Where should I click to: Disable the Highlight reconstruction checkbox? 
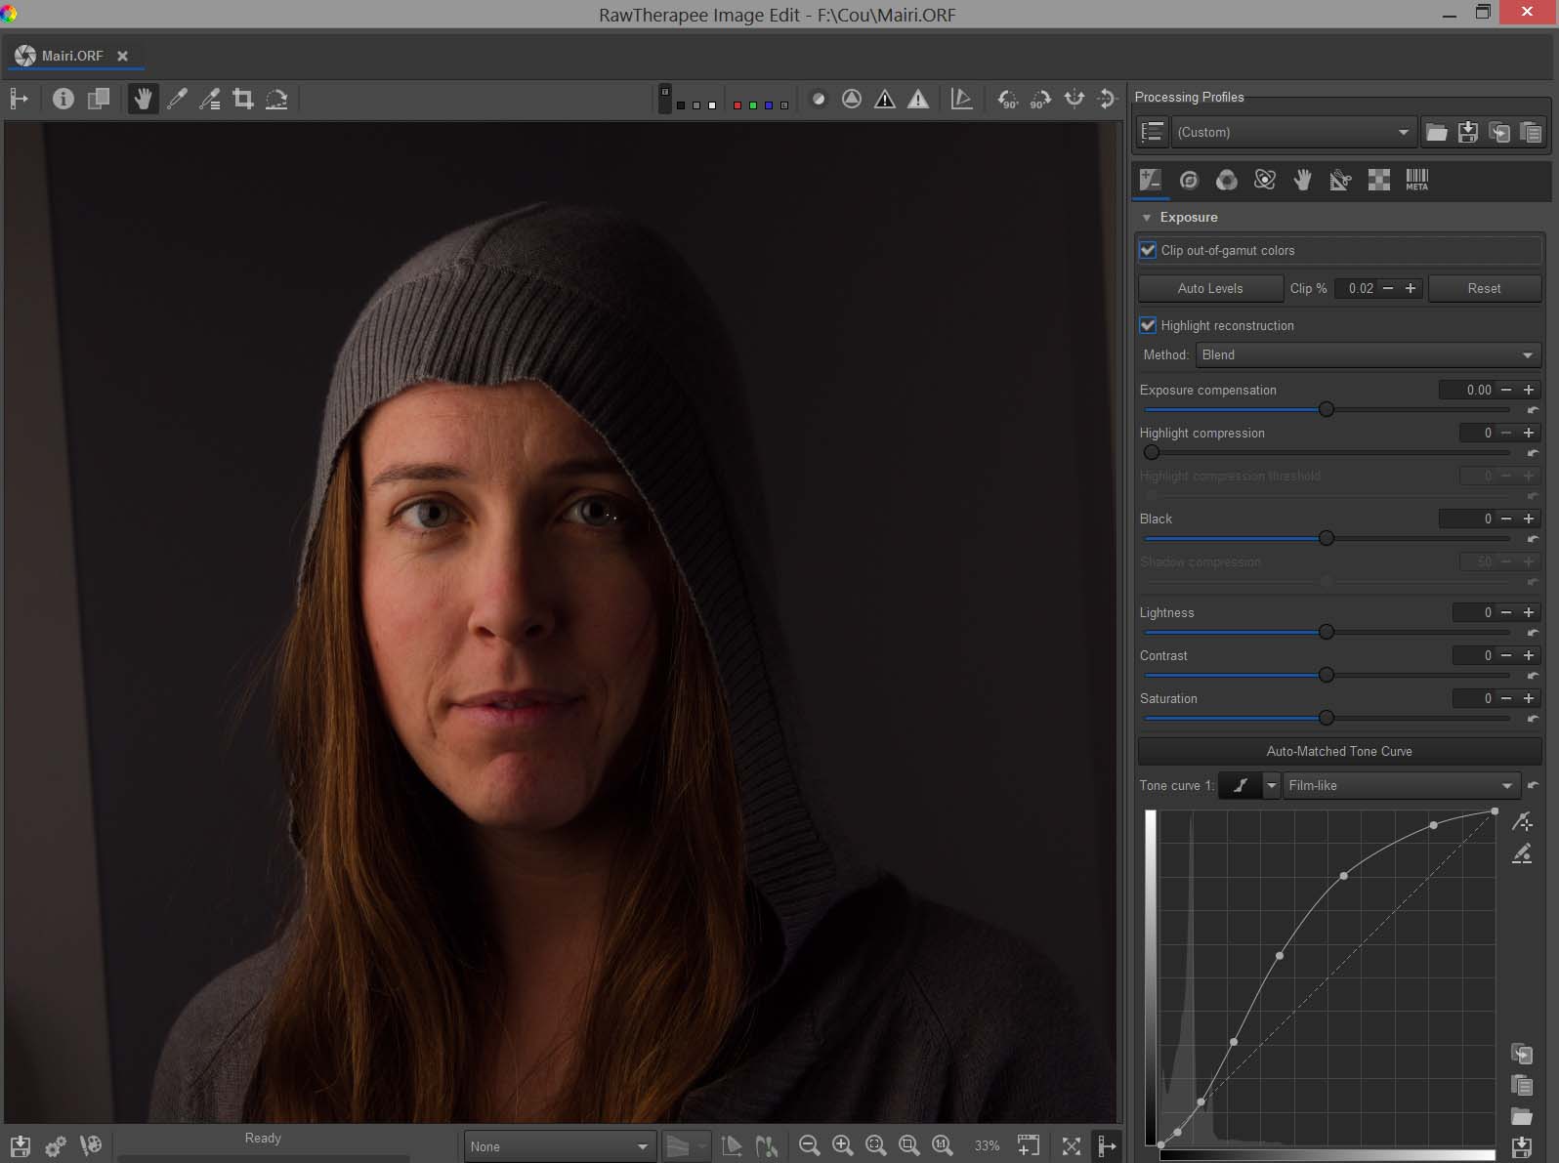click(1149, 325)
